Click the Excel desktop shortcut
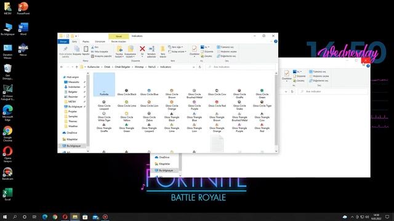This screenshot has height=221, width=394. click(x=7, y=194)
